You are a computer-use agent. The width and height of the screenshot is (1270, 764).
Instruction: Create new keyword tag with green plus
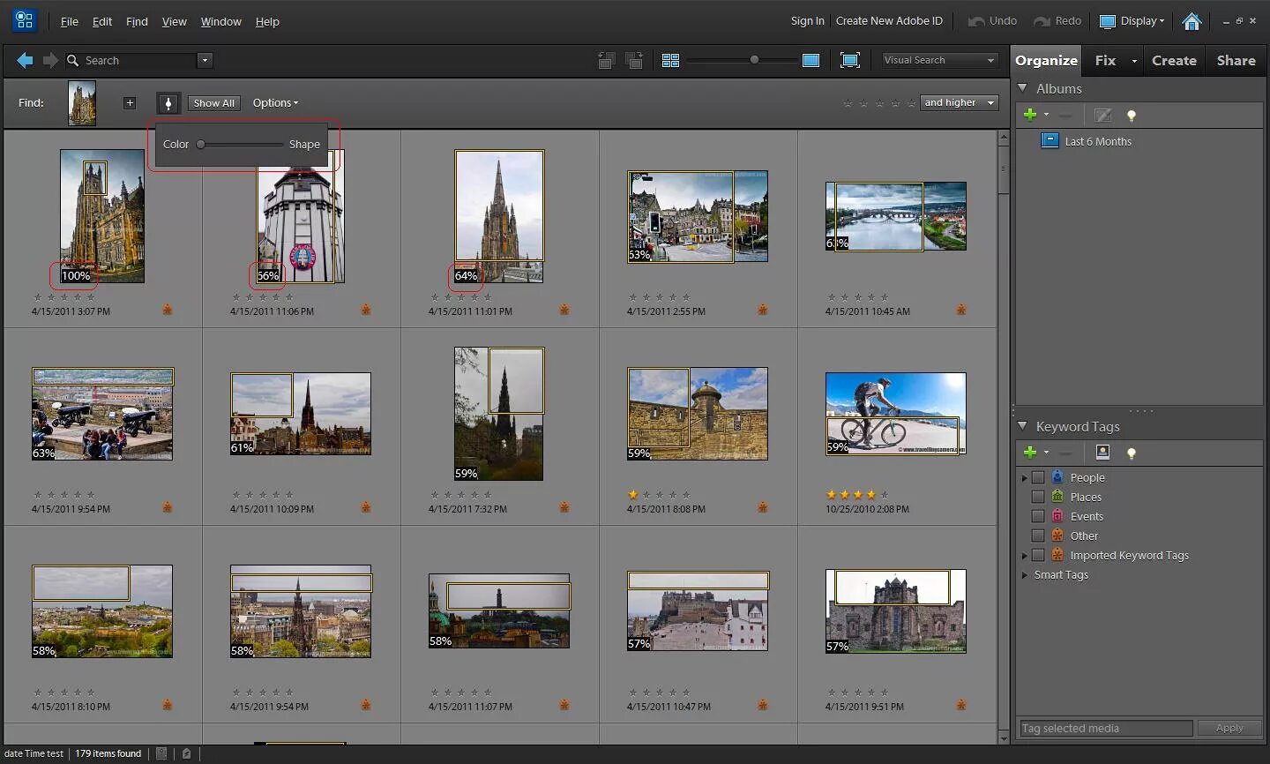click(1029, 453)
